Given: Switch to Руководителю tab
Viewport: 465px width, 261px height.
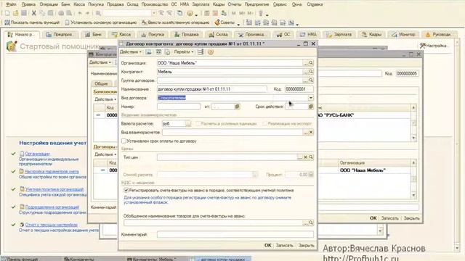Looking at the screenshot, I should [438, 34].
